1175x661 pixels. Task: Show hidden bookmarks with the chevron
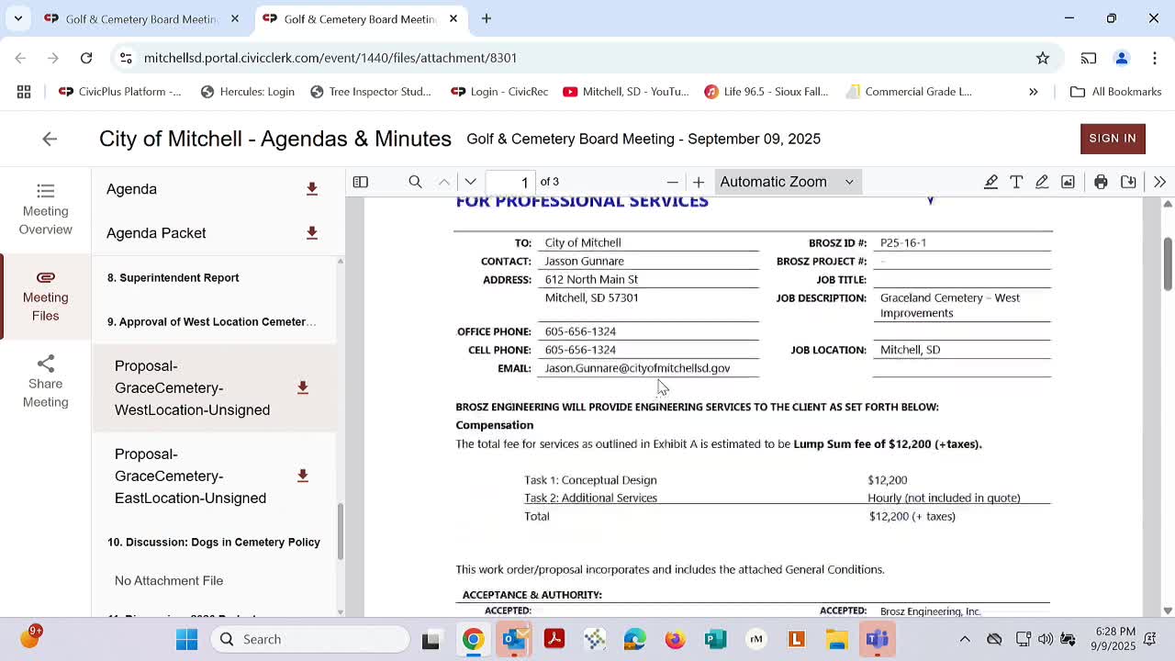tap(1033, 92)
